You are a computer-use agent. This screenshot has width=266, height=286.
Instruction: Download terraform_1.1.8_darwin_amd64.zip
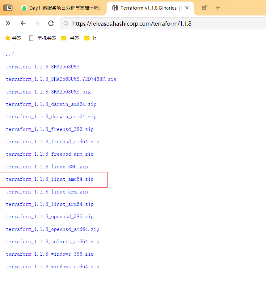[x=51, y=104]
